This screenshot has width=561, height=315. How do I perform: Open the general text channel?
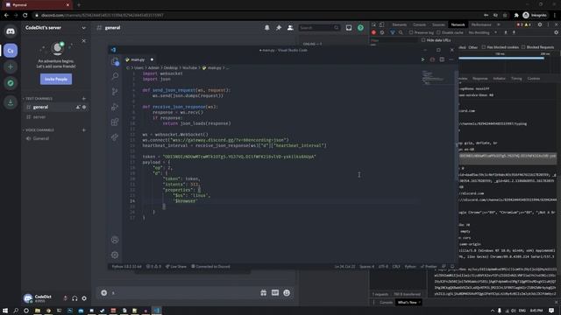click(x=56, y=107)
